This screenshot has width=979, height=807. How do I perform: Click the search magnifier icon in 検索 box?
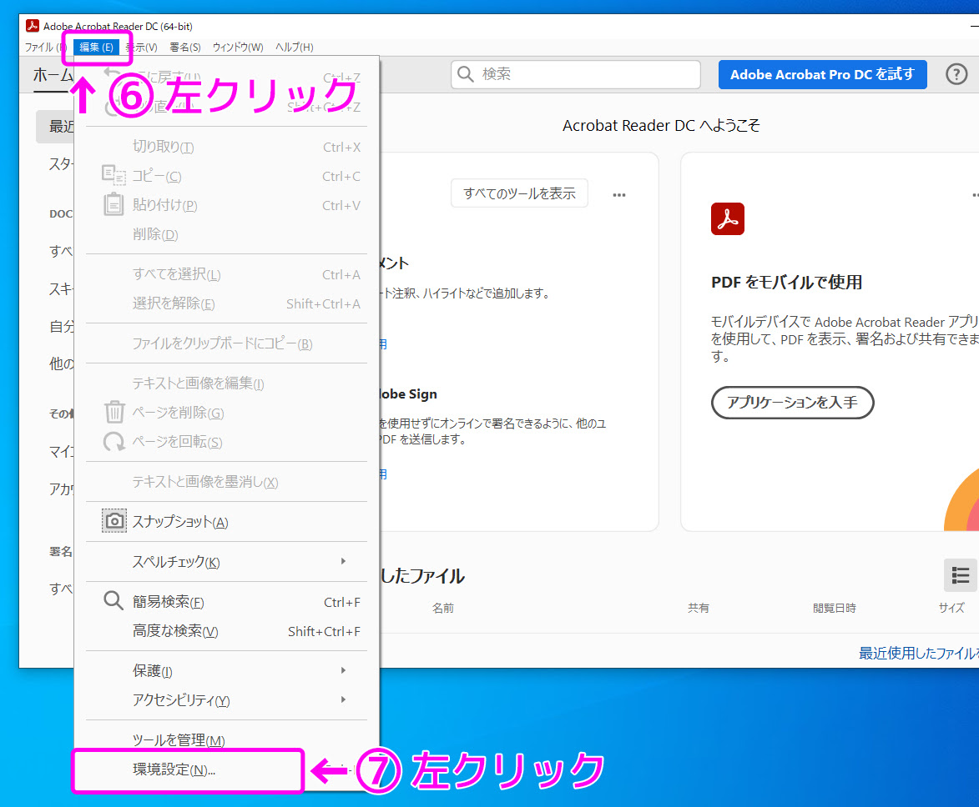466,74
